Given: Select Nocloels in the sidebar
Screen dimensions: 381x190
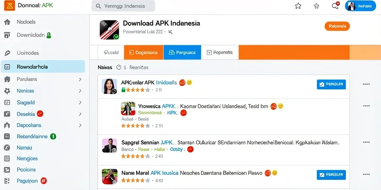Looking at the screenshot, I should coord(26,22).
